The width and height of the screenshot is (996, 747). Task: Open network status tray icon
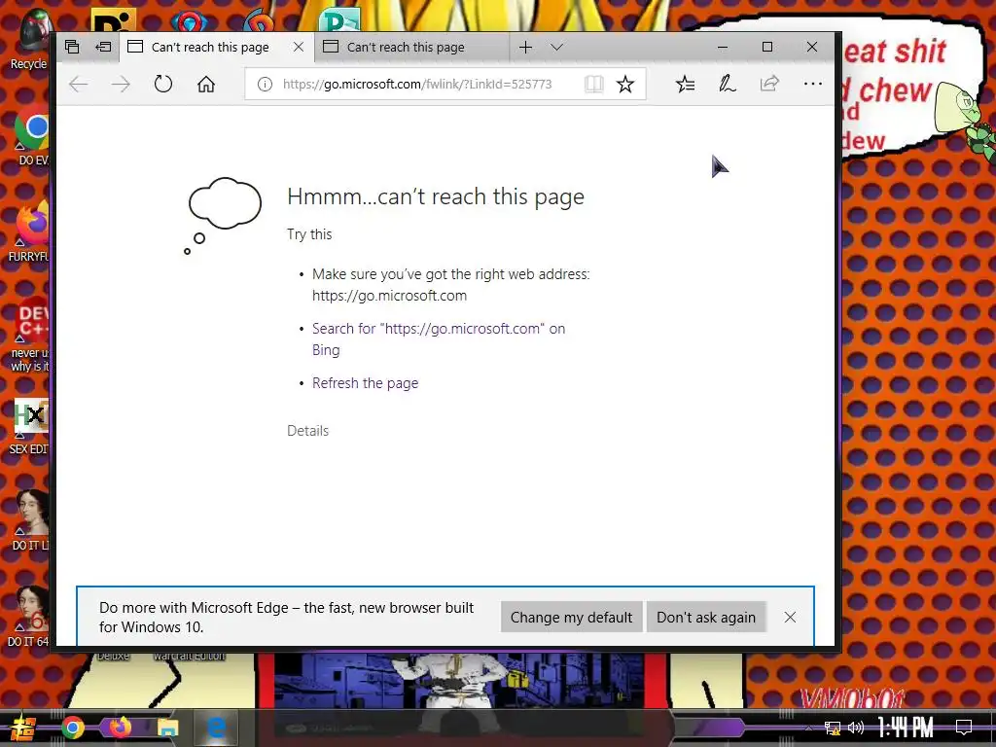point(833,728)
